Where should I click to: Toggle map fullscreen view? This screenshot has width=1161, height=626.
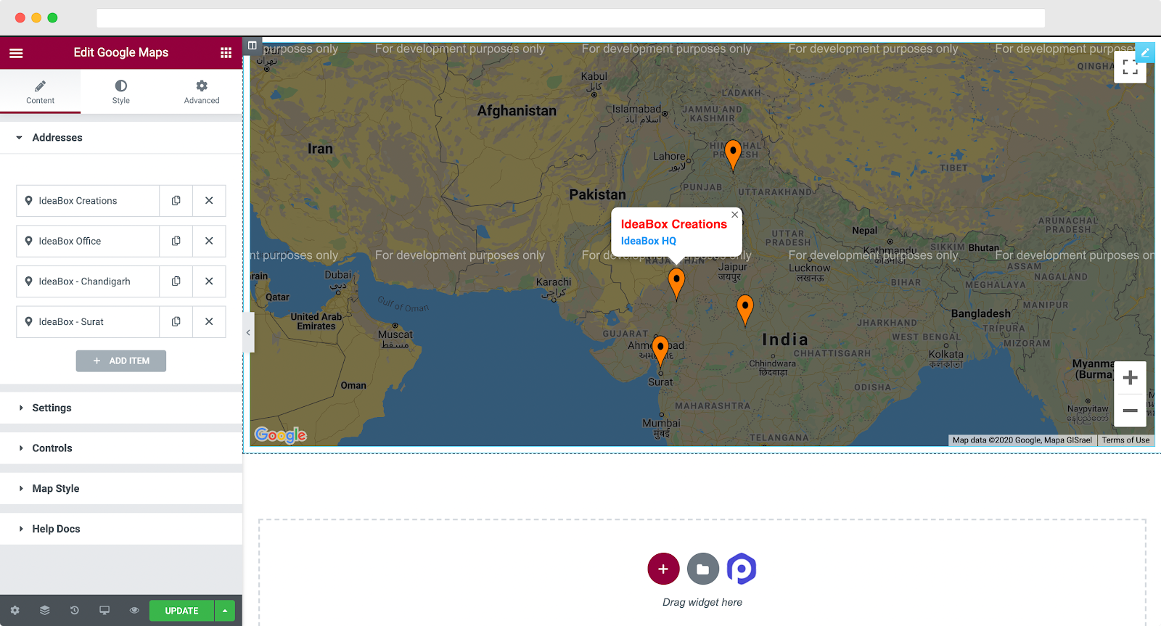pyautogui.click(x=1130, y=67)
